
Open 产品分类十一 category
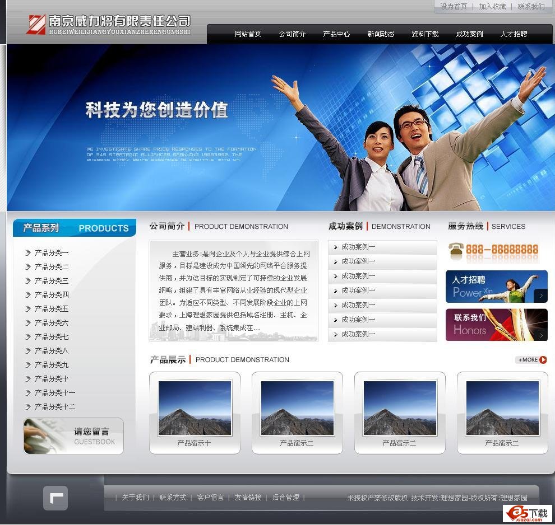pyautogui.click(x=55, y=393)
